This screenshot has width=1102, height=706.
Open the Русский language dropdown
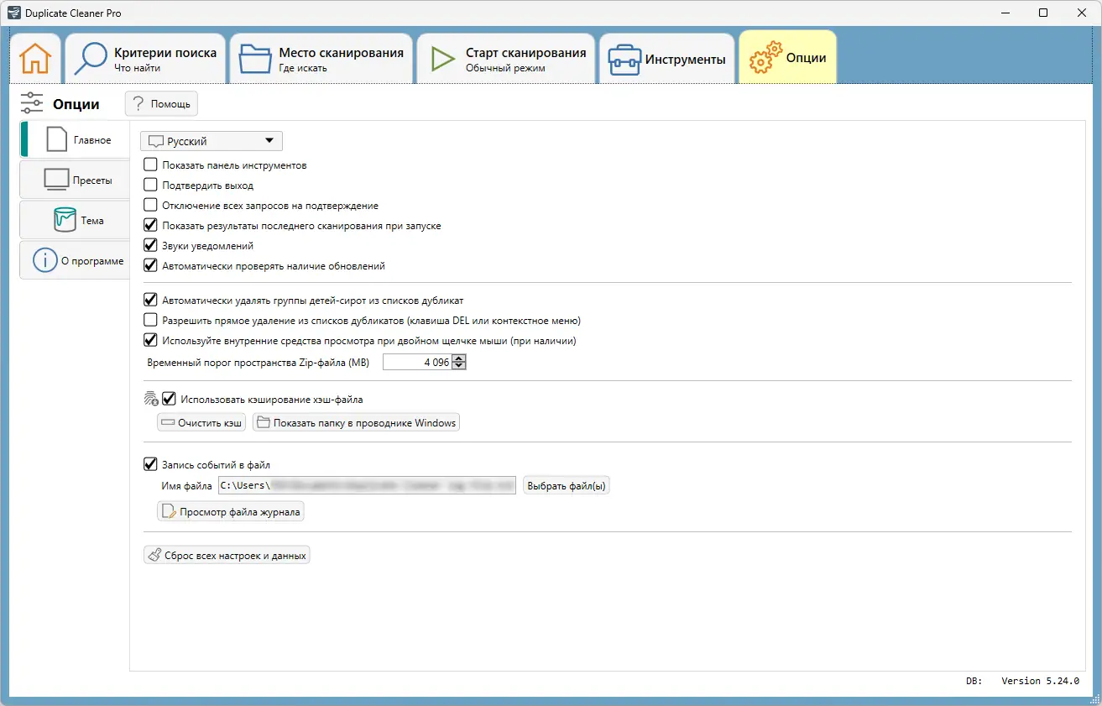coord(212,141)
